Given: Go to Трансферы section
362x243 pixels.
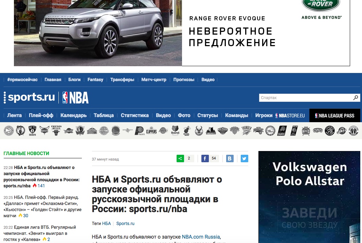Looking at the screenshot, I should [122, 80].
